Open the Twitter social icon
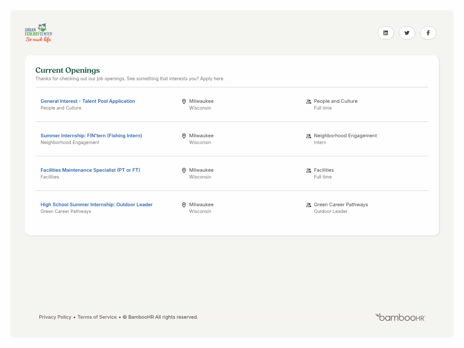 tap(407, 33)
